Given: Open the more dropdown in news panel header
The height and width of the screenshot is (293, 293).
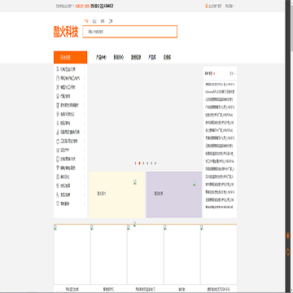Looking at the screenshot, I should [x=233, y=73].
